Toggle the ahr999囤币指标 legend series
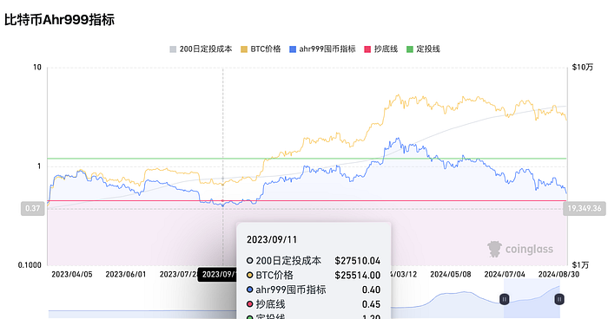This screenshot has width=608, height=319. click(x=322, y=49)
